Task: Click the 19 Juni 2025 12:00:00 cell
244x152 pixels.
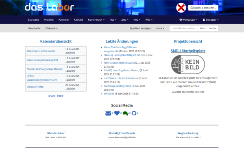Action: [75, 78]
